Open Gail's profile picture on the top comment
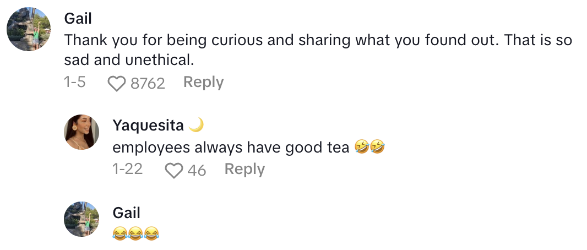The image size is (587, 250). 29,29
